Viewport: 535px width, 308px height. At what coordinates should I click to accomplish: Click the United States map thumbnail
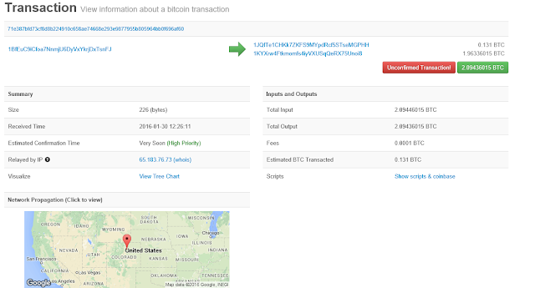pyautogui.click(x=127, y=250)
